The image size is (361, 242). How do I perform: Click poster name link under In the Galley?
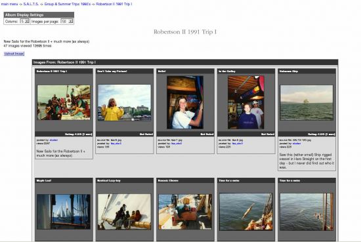click(238, 144)
